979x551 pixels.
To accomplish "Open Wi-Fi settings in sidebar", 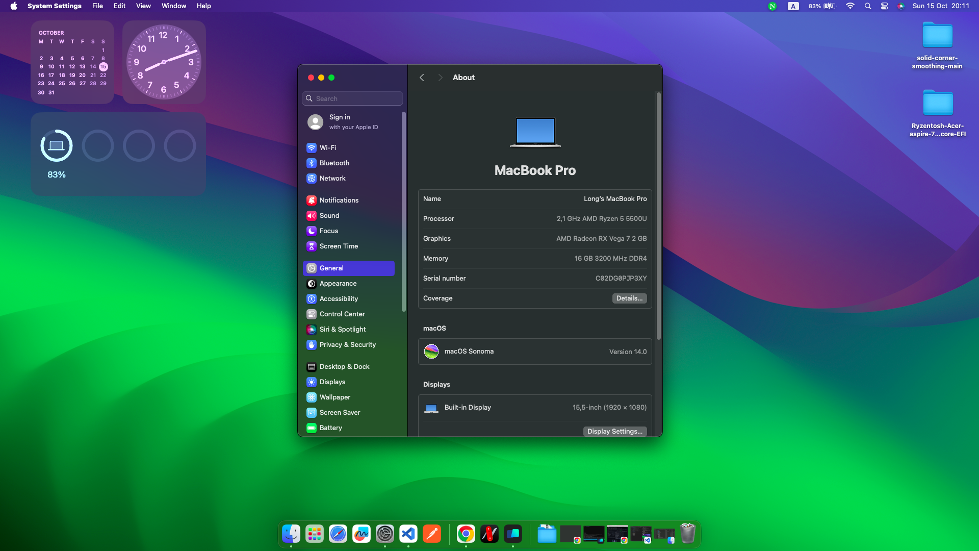I will (x=327, y=148).
